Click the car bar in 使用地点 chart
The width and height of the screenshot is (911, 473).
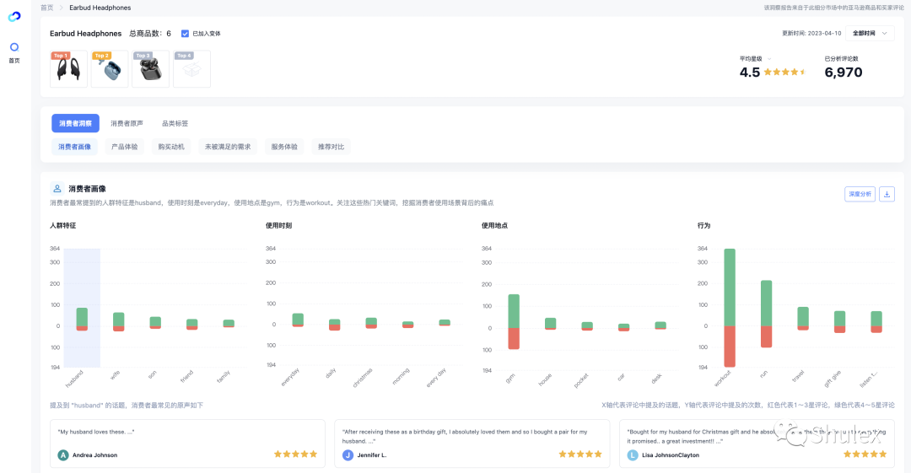(624, 327)
